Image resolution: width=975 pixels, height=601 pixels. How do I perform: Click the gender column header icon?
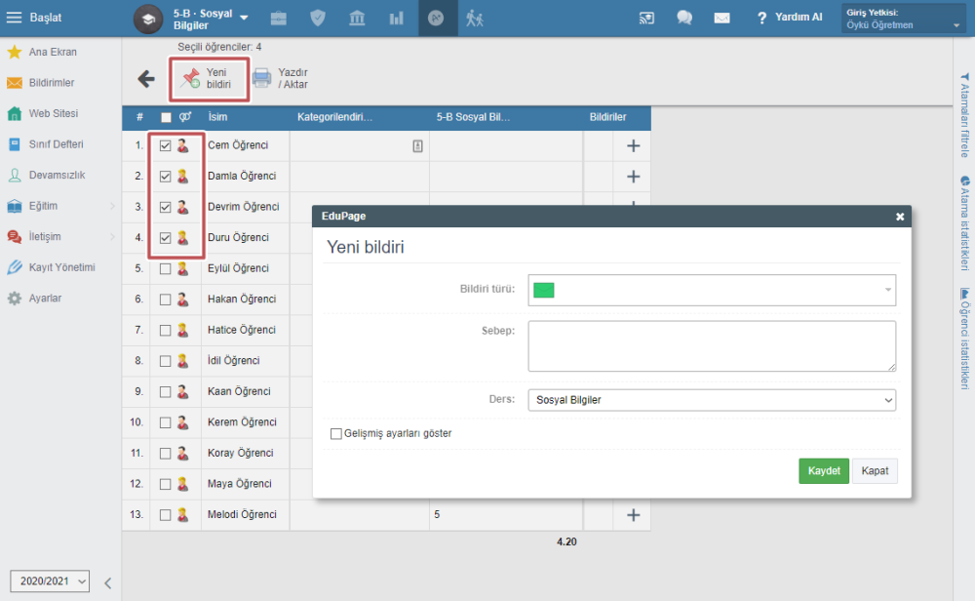(x=184, y=117)
